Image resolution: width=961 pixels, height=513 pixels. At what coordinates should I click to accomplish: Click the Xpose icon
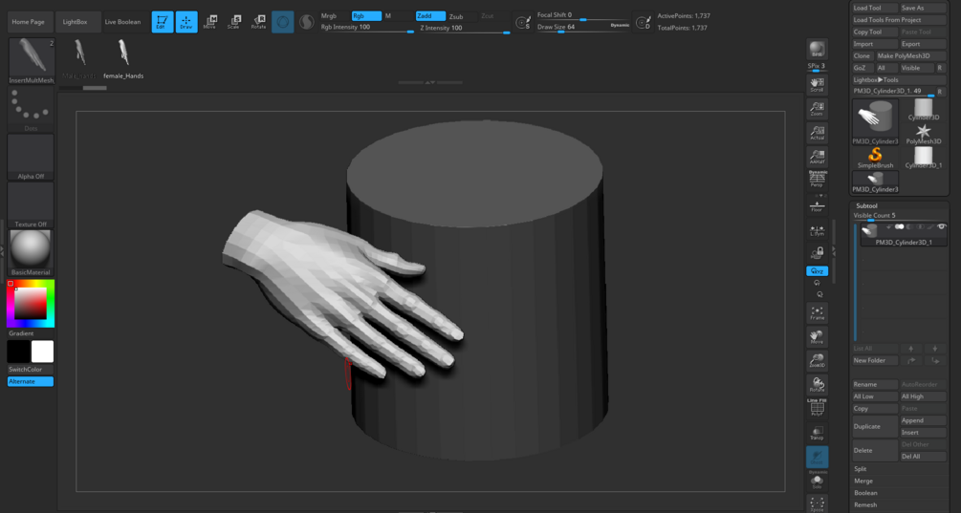pyautogui.click(x=817, y=504)
